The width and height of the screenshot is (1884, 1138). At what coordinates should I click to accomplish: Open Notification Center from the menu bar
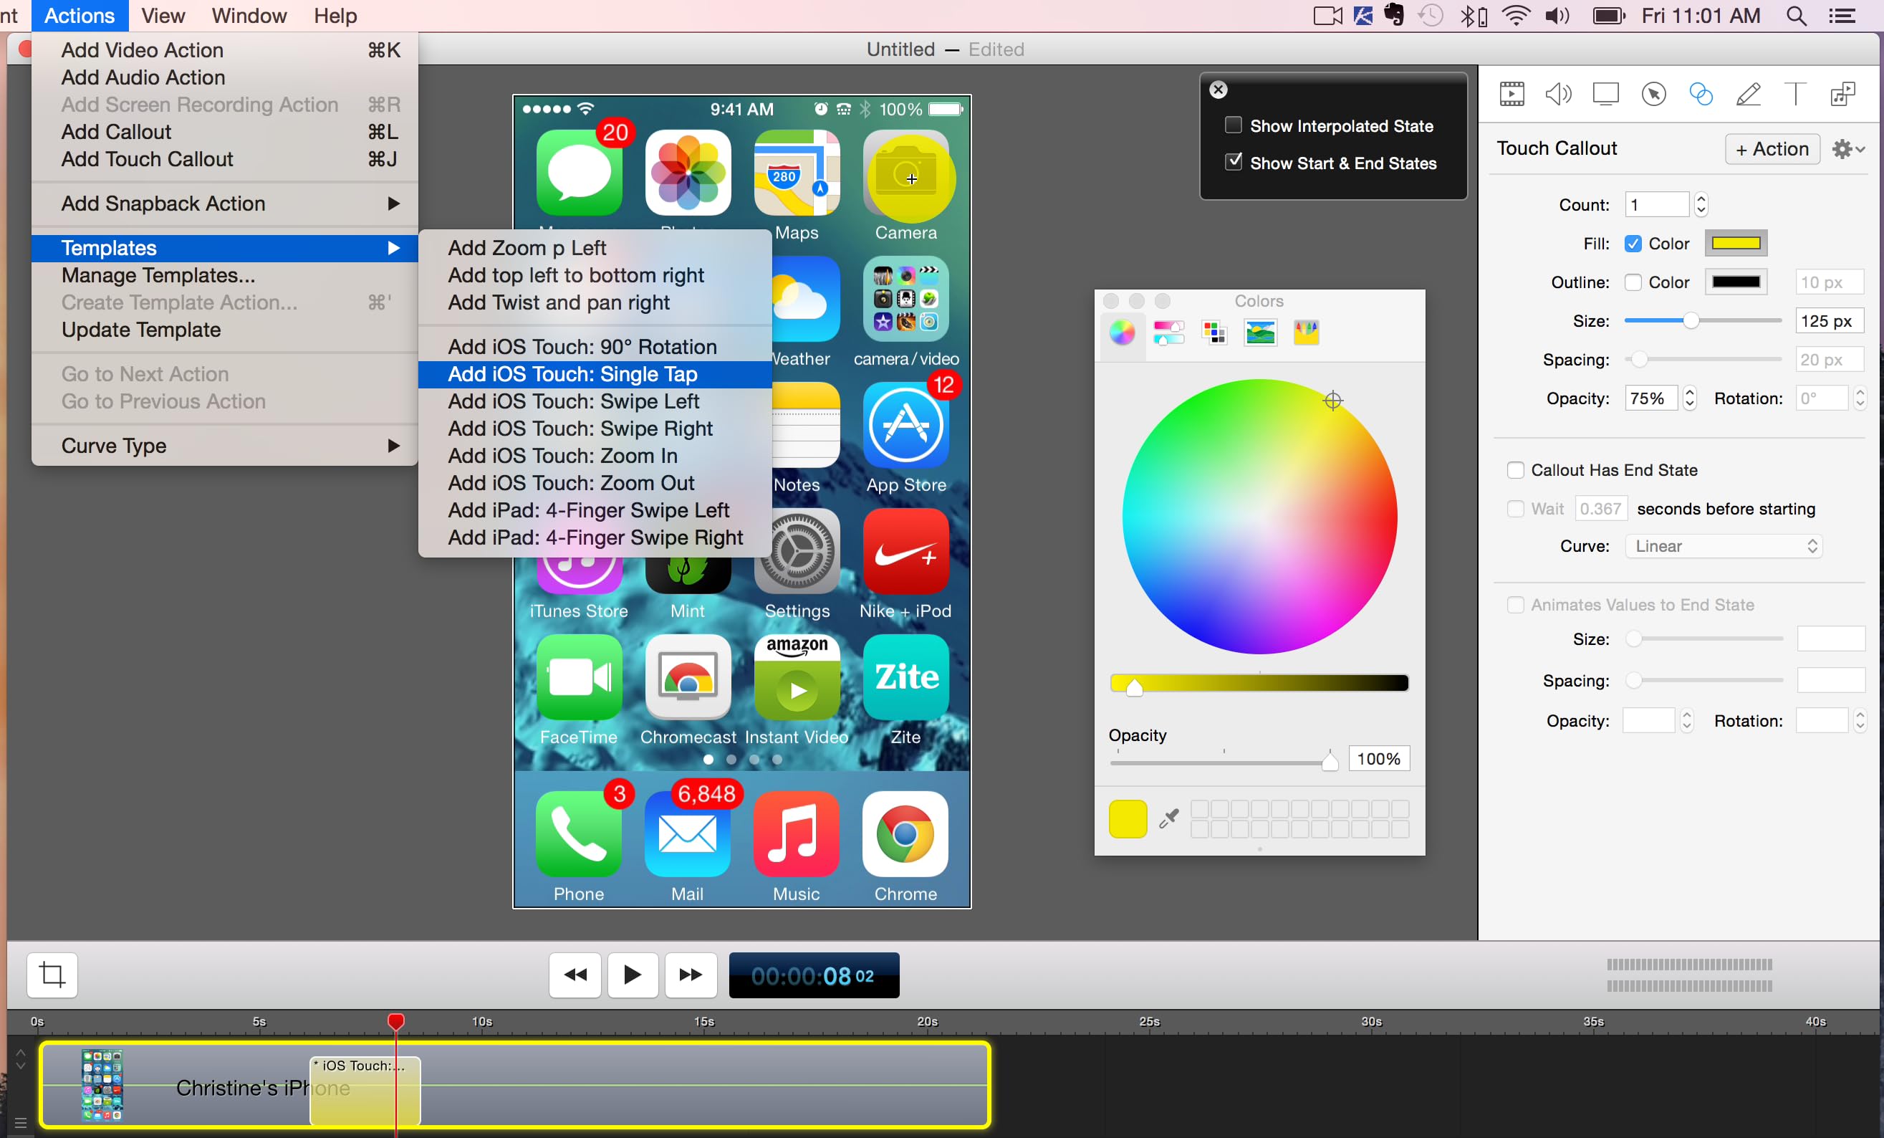tap(1842, 16)
